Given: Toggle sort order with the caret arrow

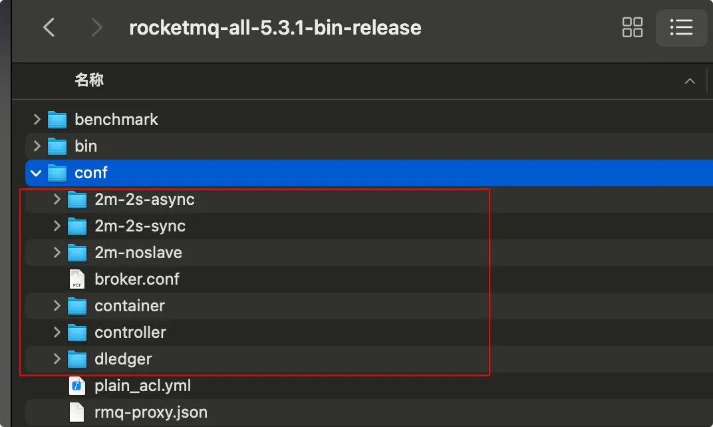Looking at the screenshot, I should coord(690,81).
